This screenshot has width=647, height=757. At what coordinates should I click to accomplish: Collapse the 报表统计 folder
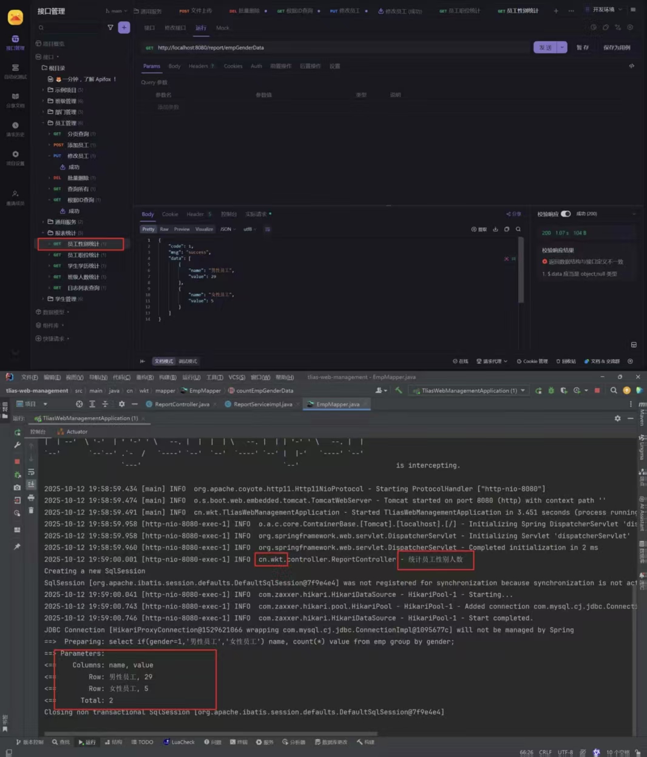pos(43,233)
